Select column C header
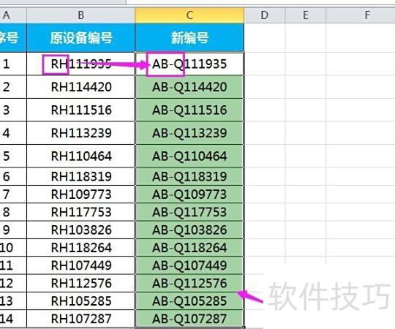 [189, 15]
